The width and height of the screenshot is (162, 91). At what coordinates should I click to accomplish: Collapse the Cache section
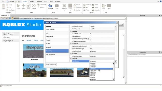(x=71, y=54)
